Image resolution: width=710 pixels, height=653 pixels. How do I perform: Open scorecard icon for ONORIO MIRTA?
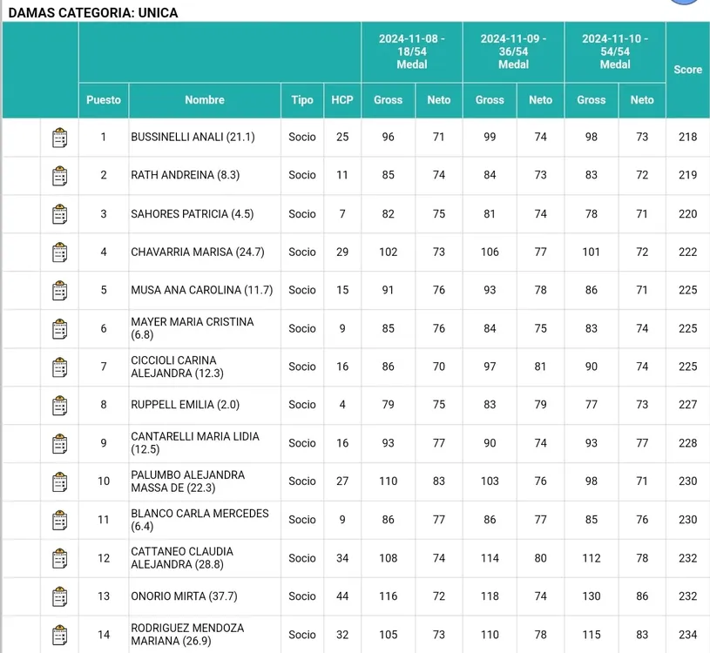59,596
